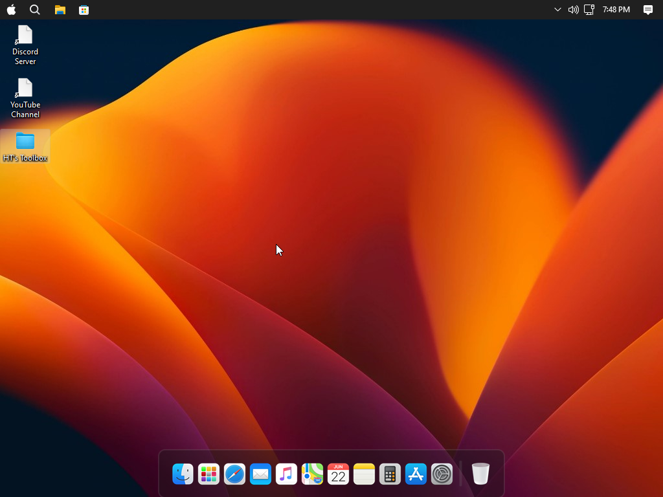
Task: Open the App Store
Action: coord(416,474)
